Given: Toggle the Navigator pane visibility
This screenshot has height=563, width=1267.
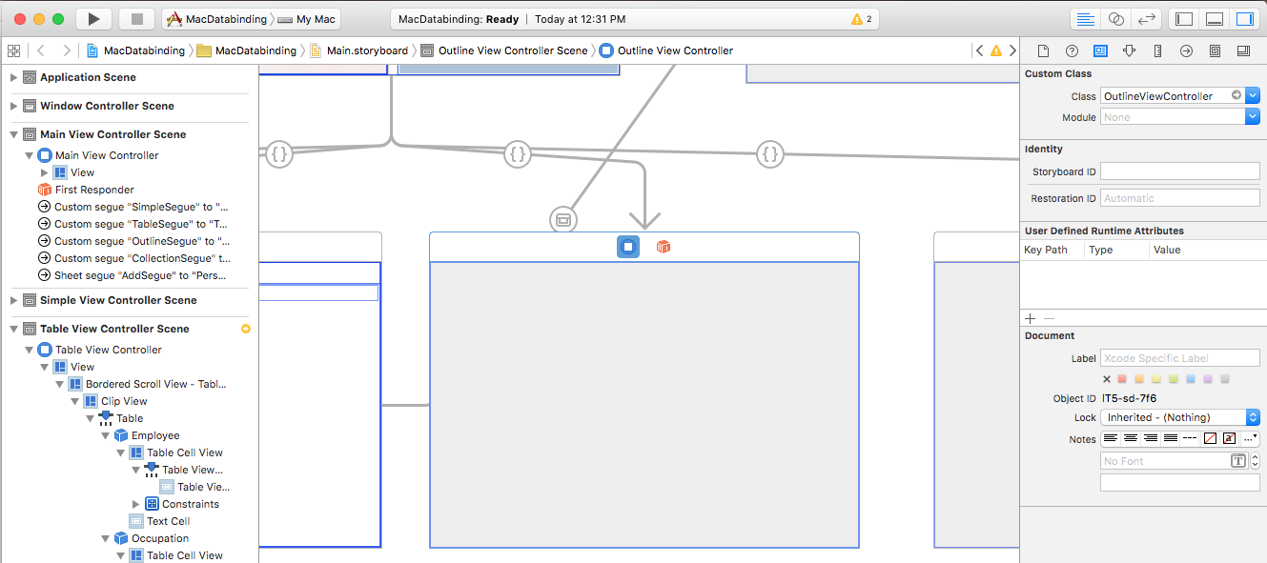Looking at the screenshot, I should pyautogui.click(x=1184, y=19).
